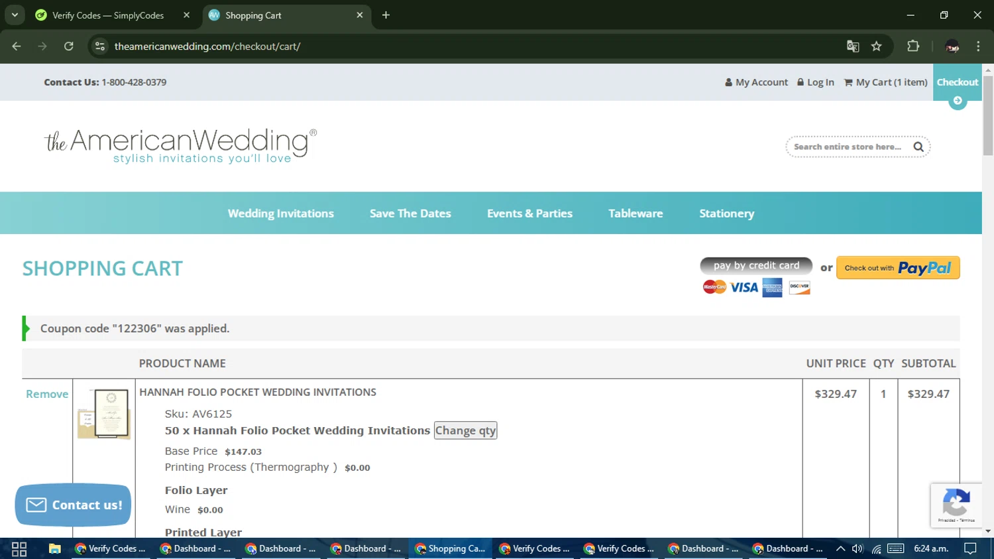This screenshot has height=559, width=994.
Task: Open the Contact us! chat widget
Action: click(73, 505)
